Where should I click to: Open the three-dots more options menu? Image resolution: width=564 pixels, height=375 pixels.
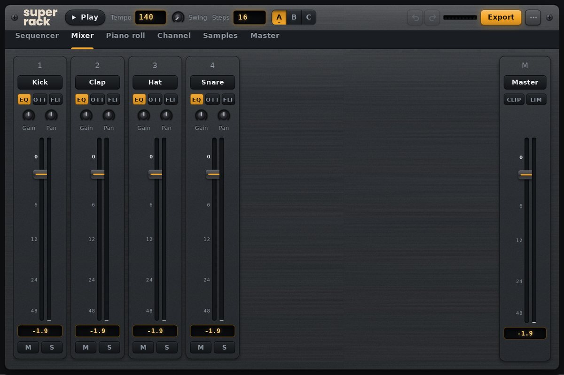pyautogui.click(x=533, y=17)
